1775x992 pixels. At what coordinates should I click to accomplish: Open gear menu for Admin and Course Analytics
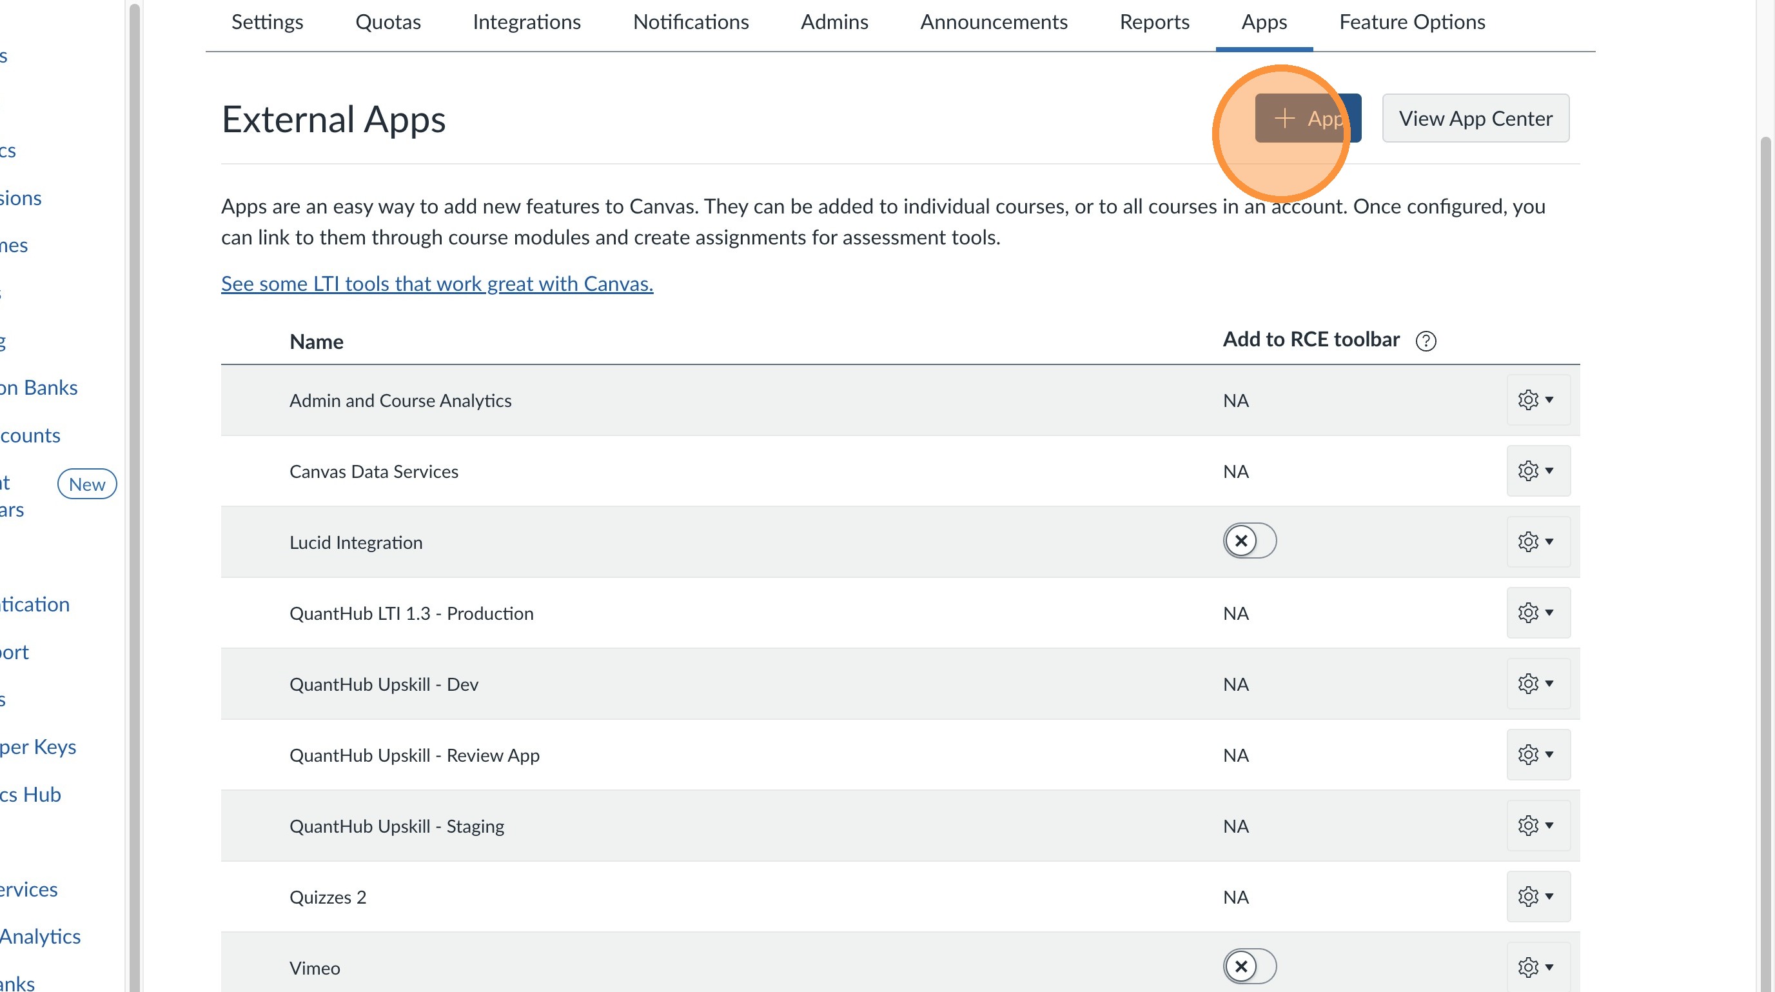point(1537,400)
